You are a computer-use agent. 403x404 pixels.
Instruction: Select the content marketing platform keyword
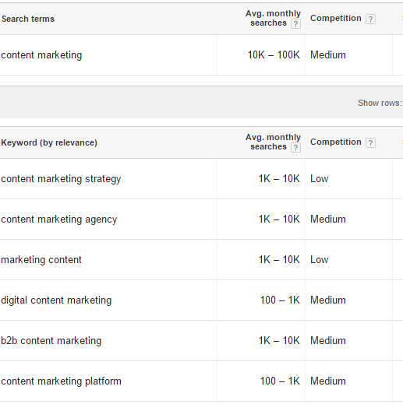[62, 381]
